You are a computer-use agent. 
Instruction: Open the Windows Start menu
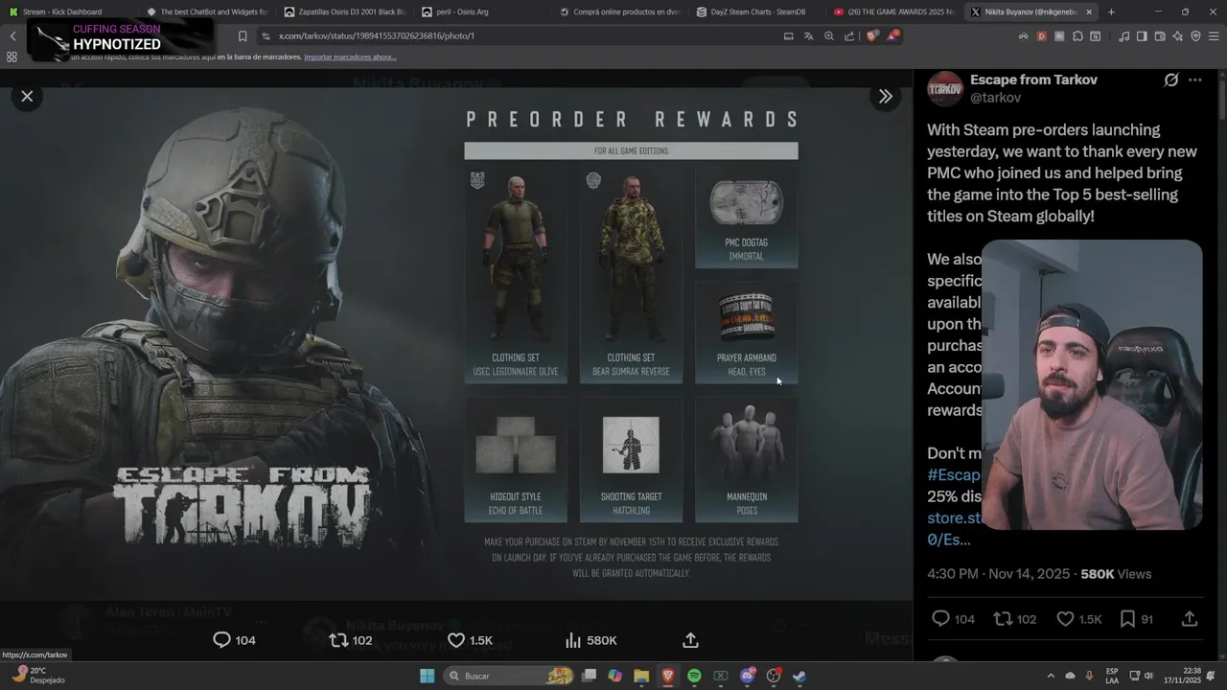tap(427, 676)
